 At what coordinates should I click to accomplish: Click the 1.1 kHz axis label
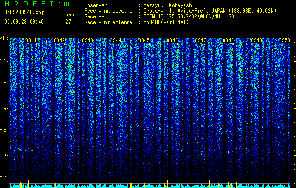click(x=4, y=61)
